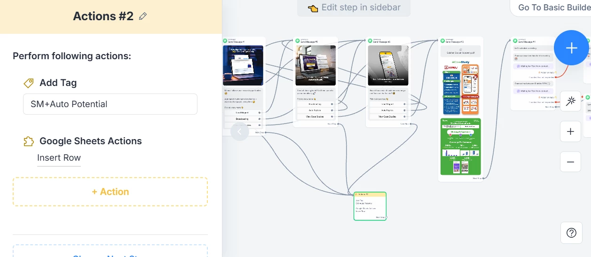Click WhatsApp icon on phone image message node

click(370, 41)
